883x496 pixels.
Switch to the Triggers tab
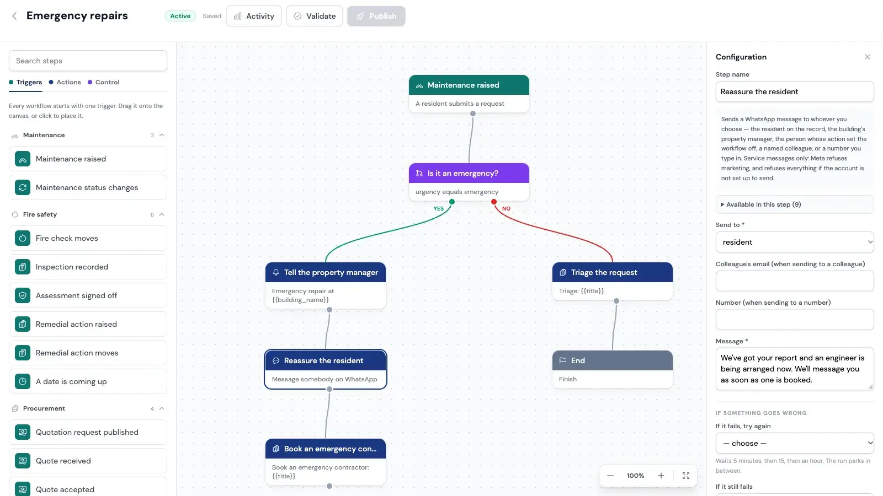click(x=25, y=82)
